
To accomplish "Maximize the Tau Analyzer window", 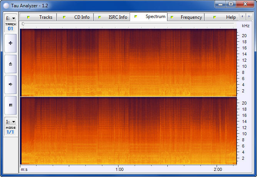I will tap(230, 4).
